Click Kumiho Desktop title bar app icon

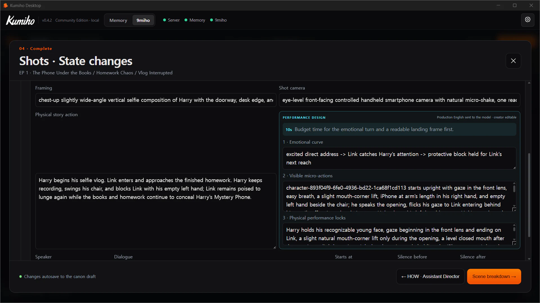pos(6,5)
